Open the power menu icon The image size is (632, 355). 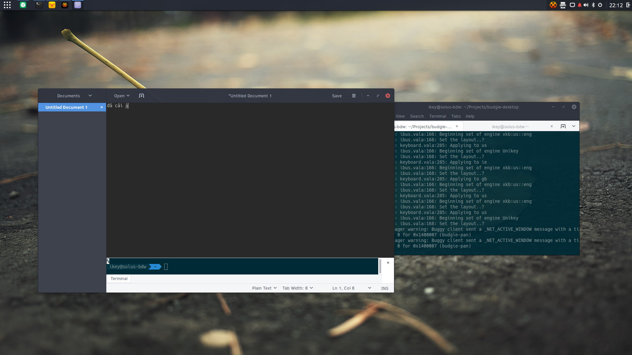pos(600,5)
